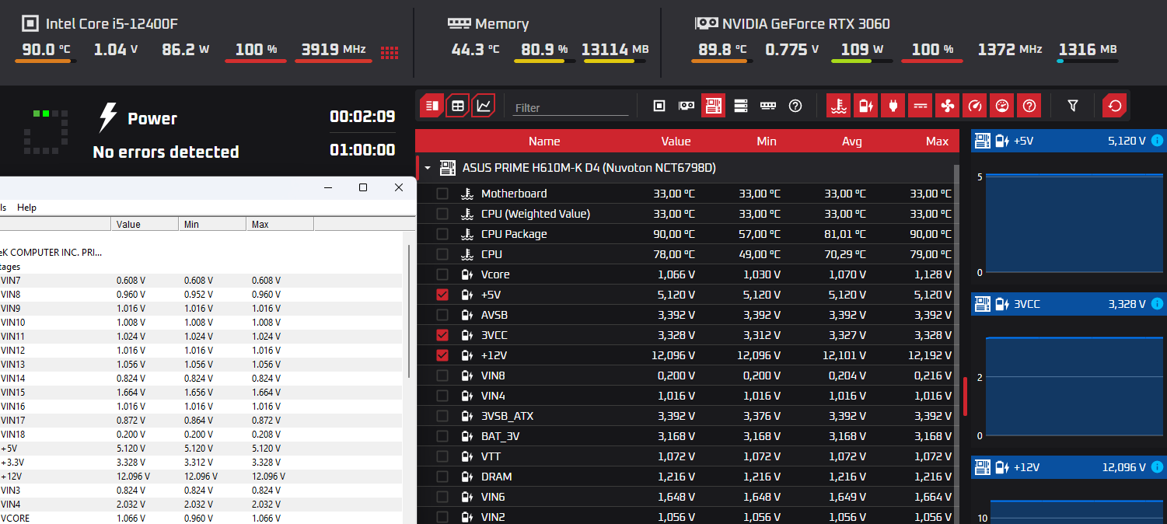Toggle the GPU sensor source filter icon

pos(687,106)
